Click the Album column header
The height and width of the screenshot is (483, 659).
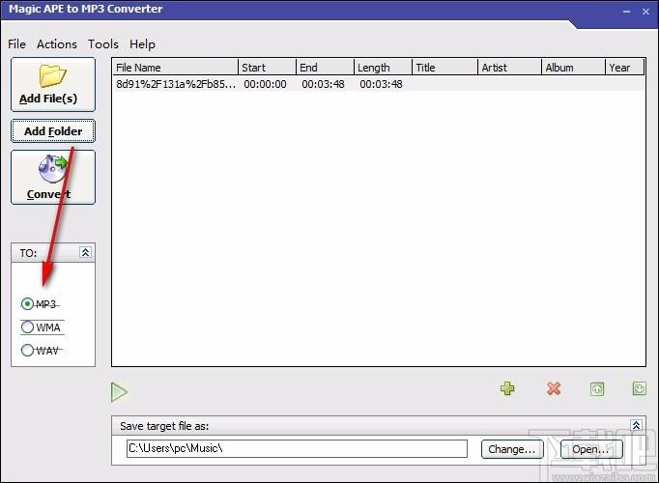click(x=574, y=68)
